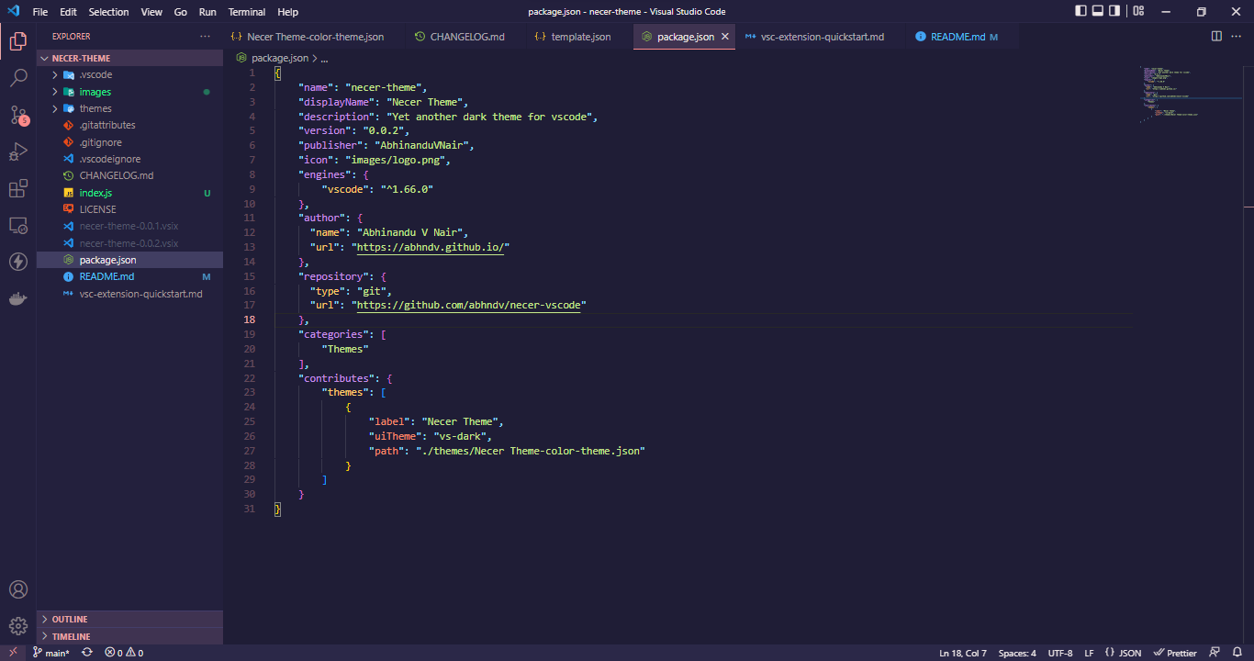Open the Search view in activity bar

[x=18, y=78]
